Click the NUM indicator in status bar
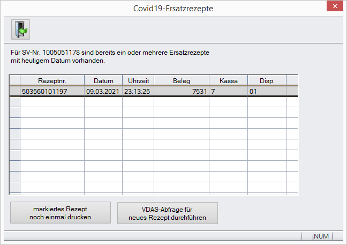The height and width of the screenshot is (245, 347). (321, 236)
